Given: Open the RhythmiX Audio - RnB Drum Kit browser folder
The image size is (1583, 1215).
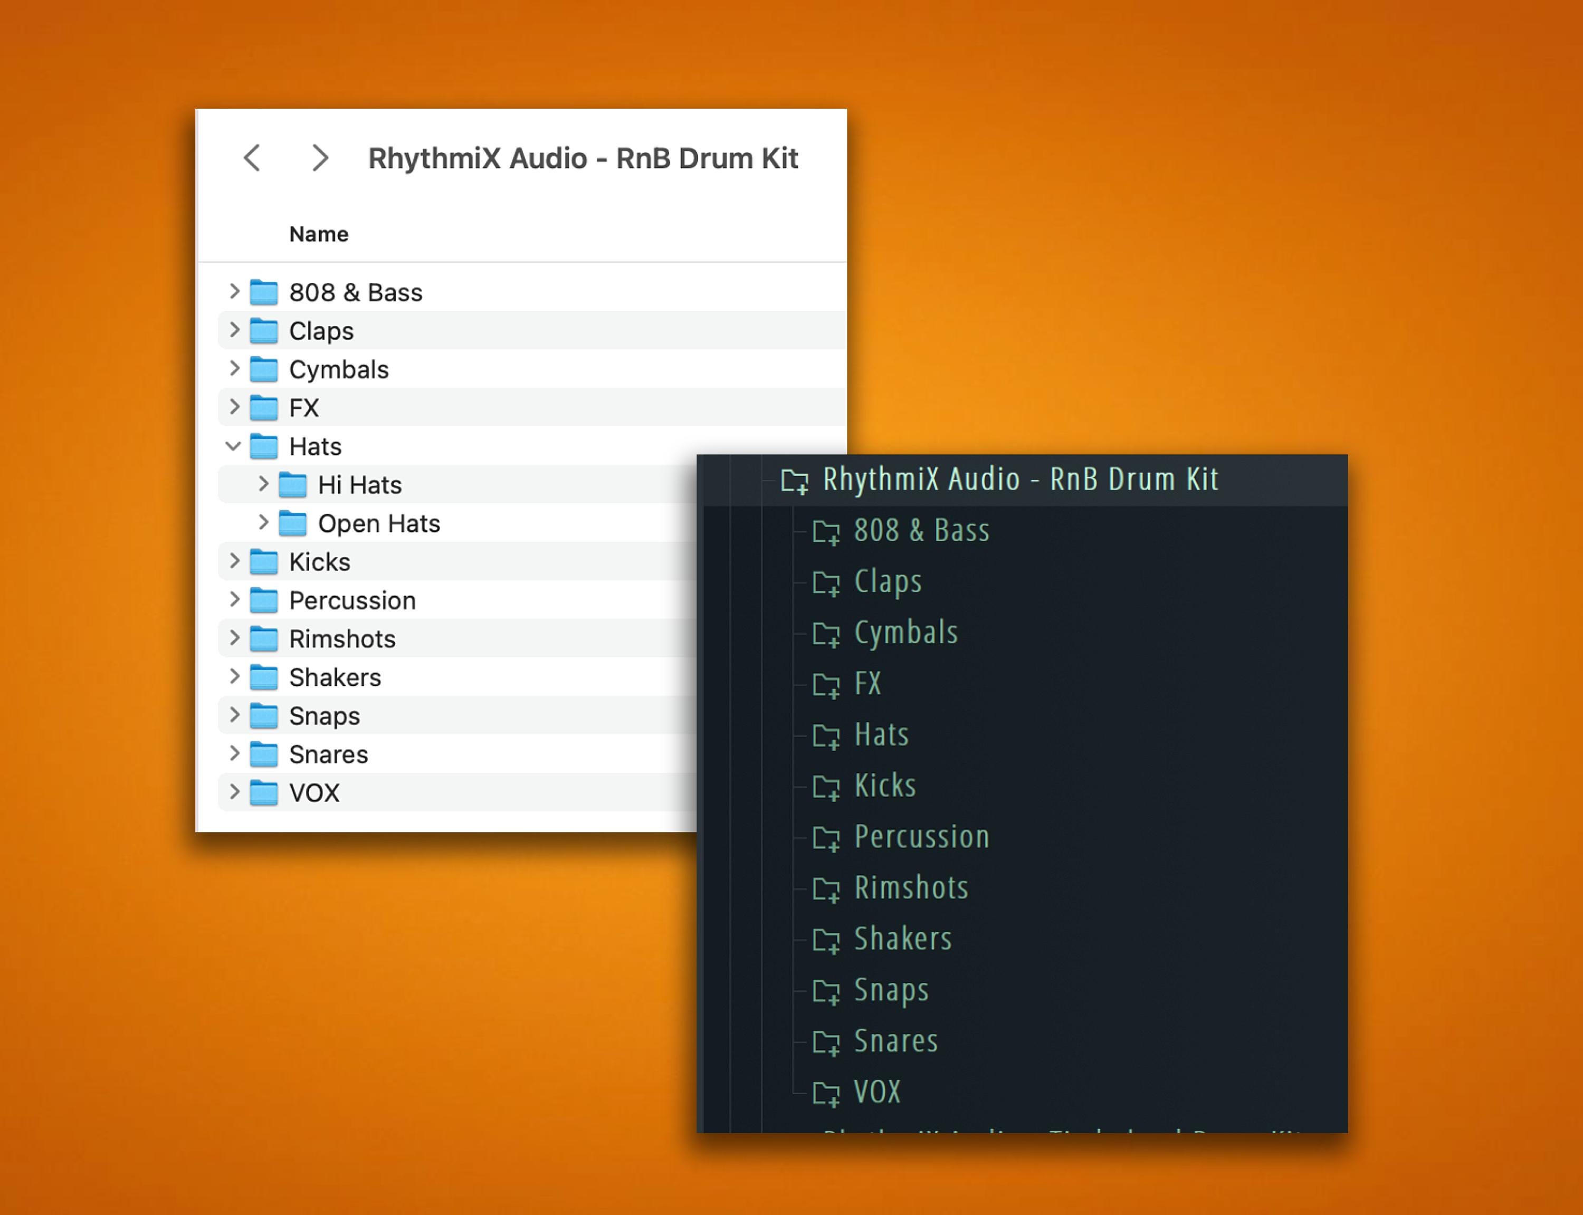Looking at the screenshot, I should click(x=1021, y=480).
